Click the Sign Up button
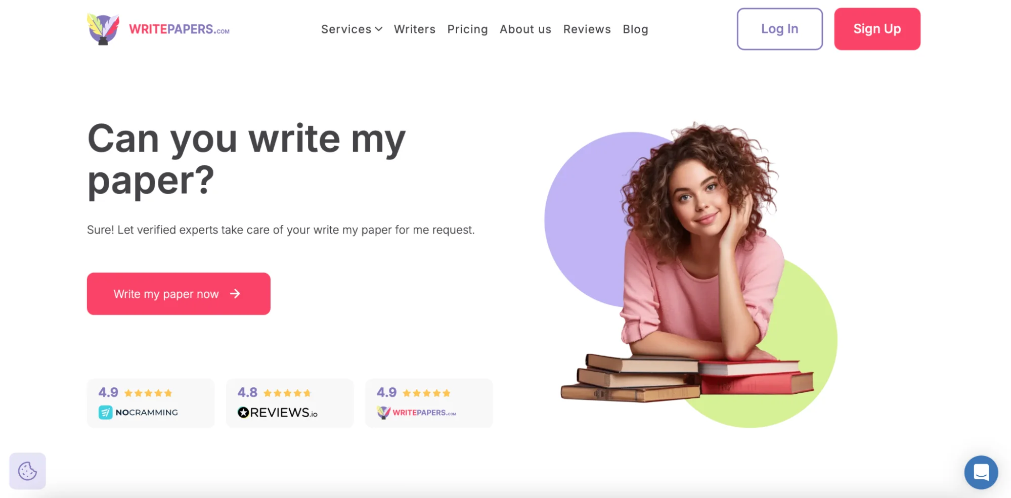 877,29
